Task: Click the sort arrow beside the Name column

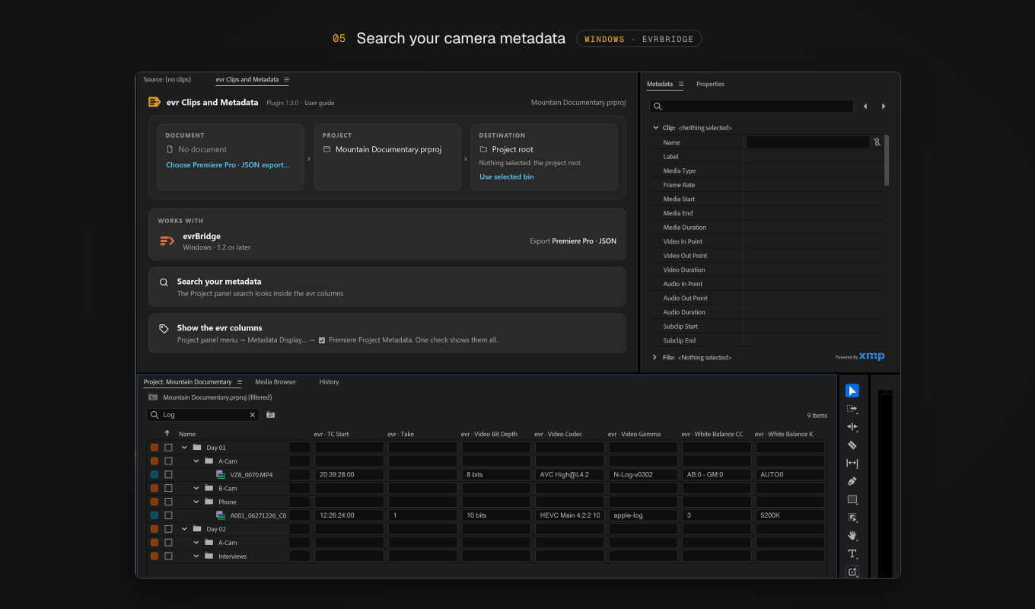Action: click(167, 433)
